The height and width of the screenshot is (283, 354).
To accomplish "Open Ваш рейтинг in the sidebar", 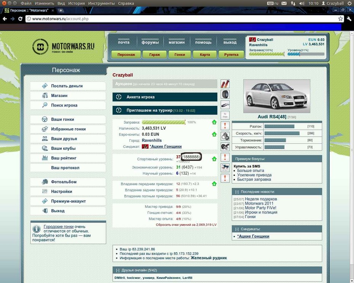I will coord(68,158).
